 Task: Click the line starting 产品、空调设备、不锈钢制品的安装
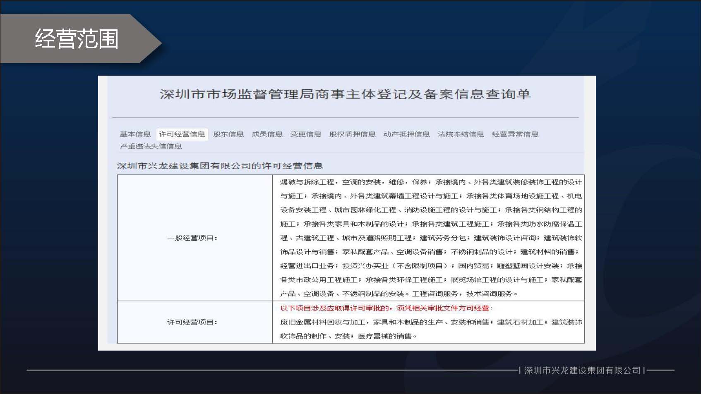(x=399, y=294)
